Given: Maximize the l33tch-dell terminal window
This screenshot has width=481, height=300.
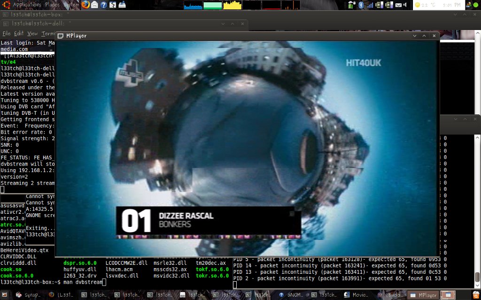Looking at the screenshot, I should click(x=233, y=23).
